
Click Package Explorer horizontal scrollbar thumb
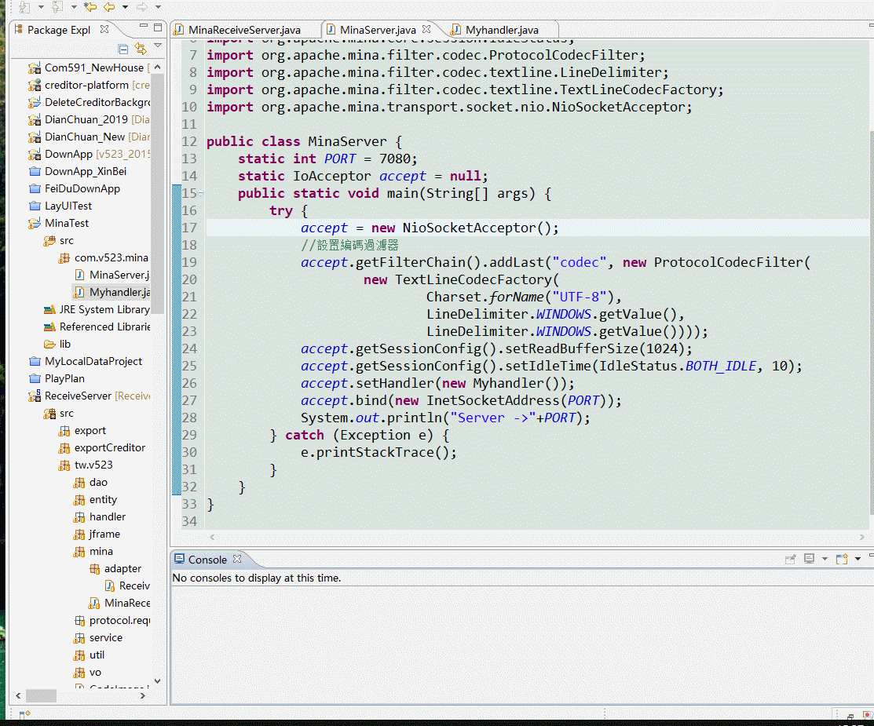point(42,695)
